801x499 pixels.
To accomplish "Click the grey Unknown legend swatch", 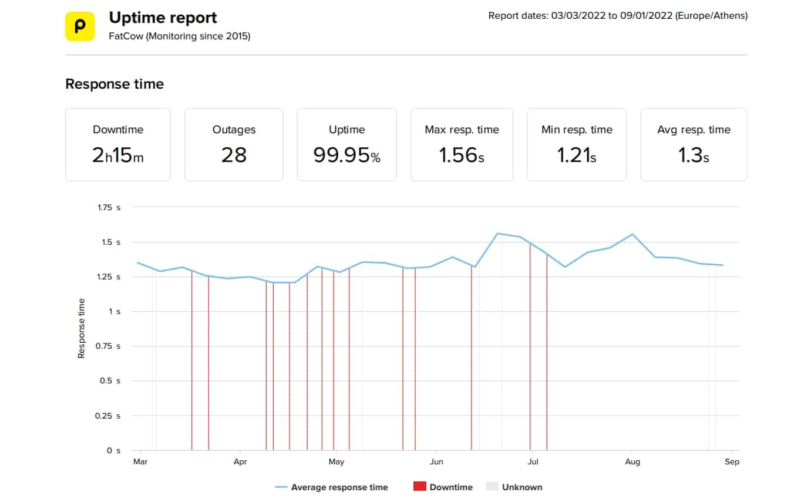I will (x=492, y=487).
